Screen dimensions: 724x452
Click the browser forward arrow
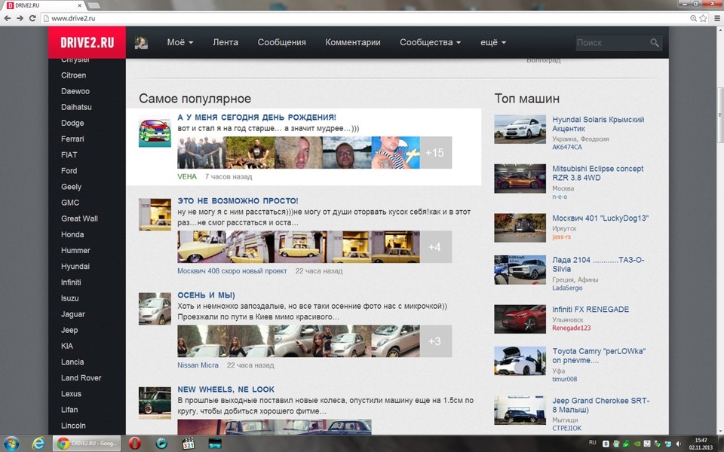[x=20, y=18]
